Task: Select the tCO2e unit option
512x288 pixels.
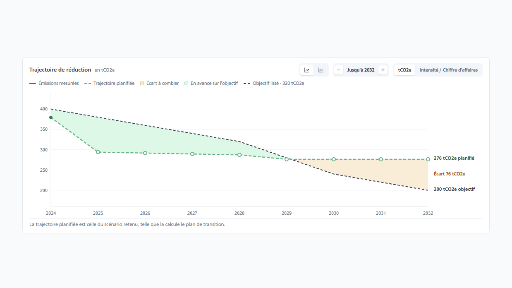Action: 404,70
